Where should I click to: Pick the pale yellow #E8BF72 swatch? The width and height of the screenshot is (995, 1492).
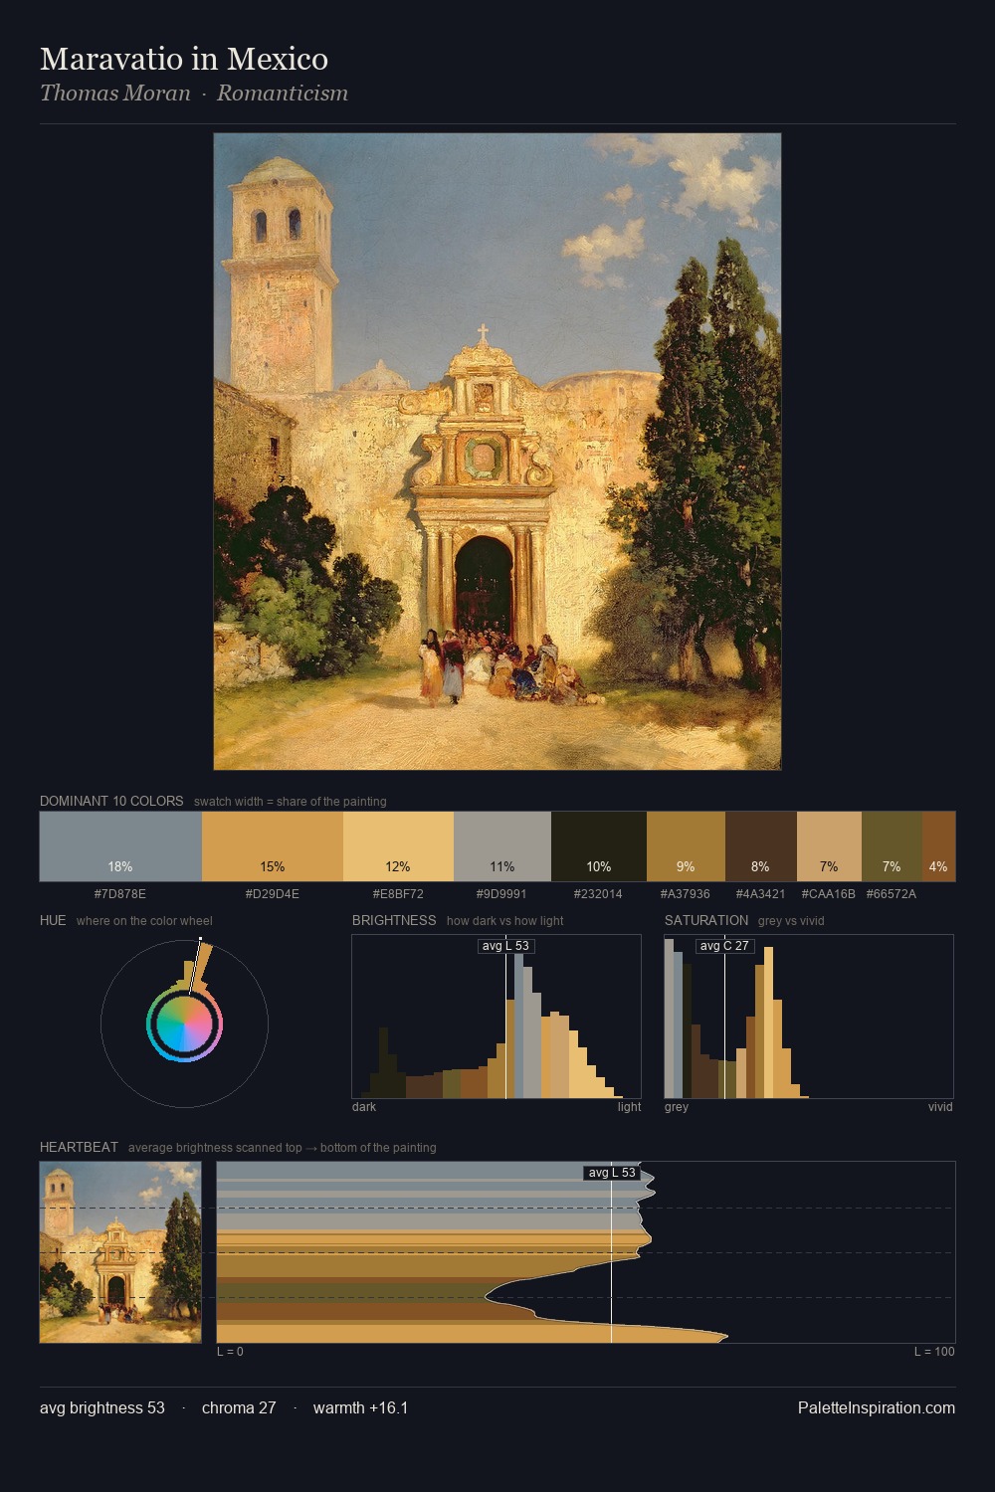[398, 846]
